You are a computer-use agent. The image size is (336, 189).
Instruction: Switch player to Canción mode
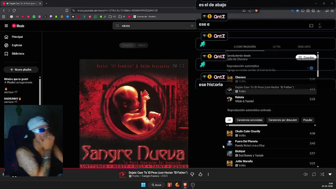[x=127, y=45]
